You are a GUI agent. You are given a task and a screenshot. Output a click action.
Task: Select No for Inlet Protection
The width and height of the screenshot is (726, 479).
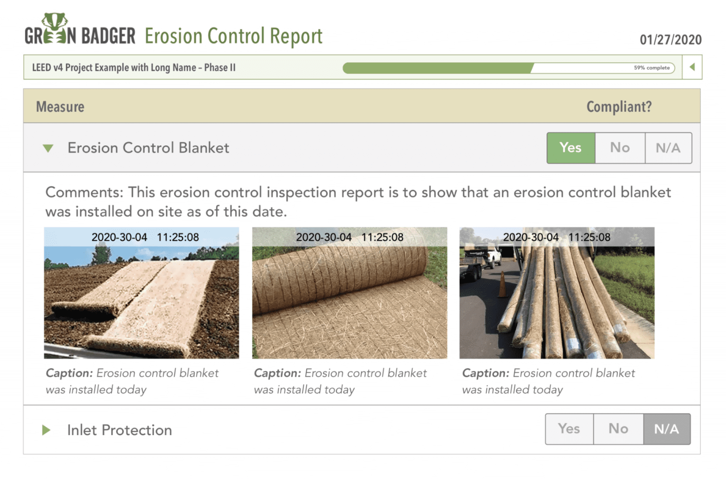pos(618,429)
